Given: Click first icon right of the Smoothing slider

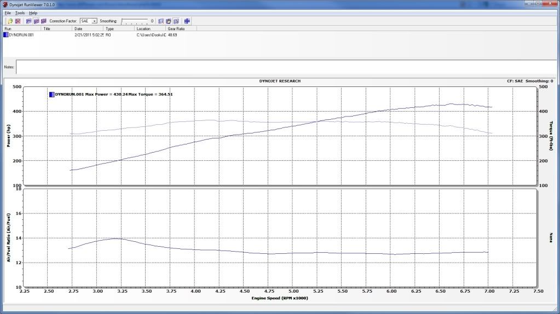Looking at the screenshot, I should pos(161,21).
